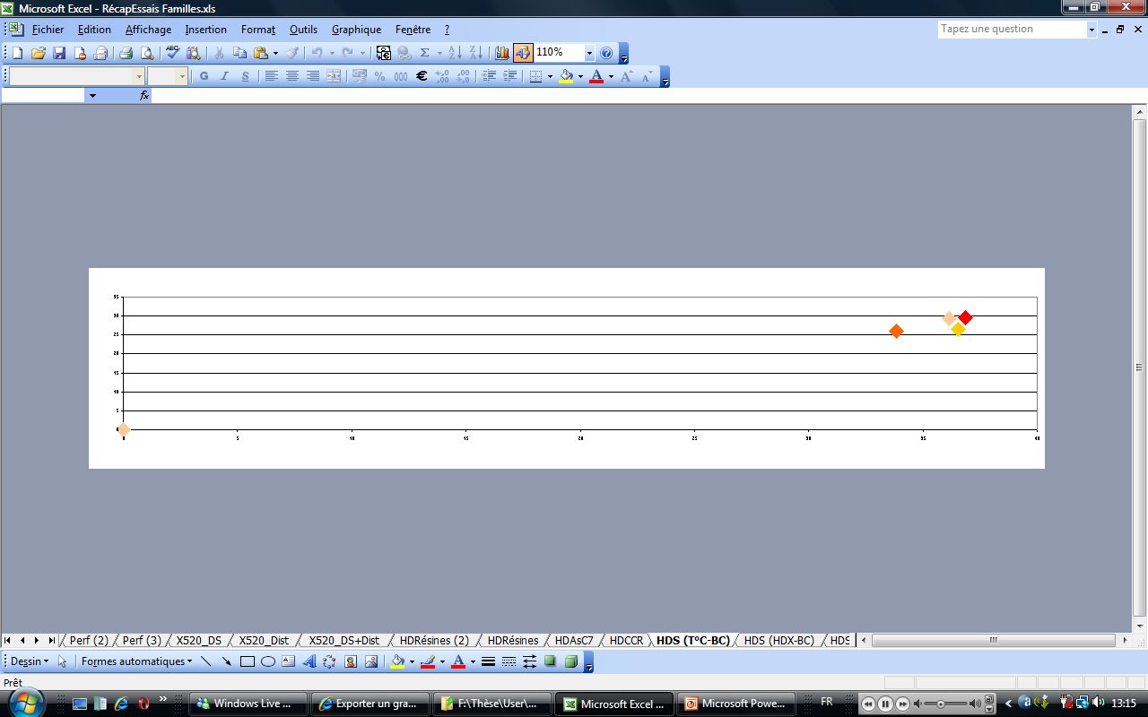
Task: Apply the yellow fill color
Action: pyautogui.click(x=566, y=76)
